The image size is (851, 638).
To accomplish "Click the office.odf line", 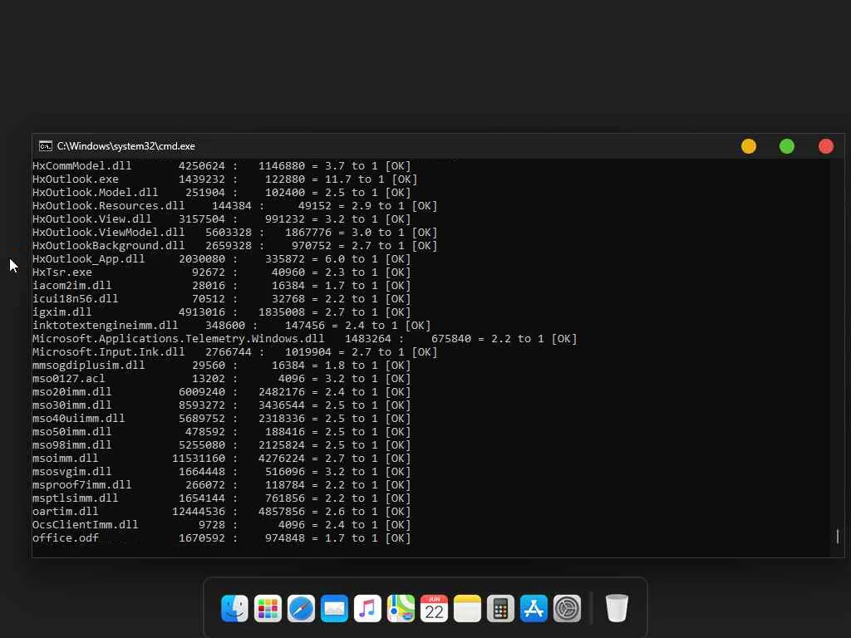I will (221, 538).
